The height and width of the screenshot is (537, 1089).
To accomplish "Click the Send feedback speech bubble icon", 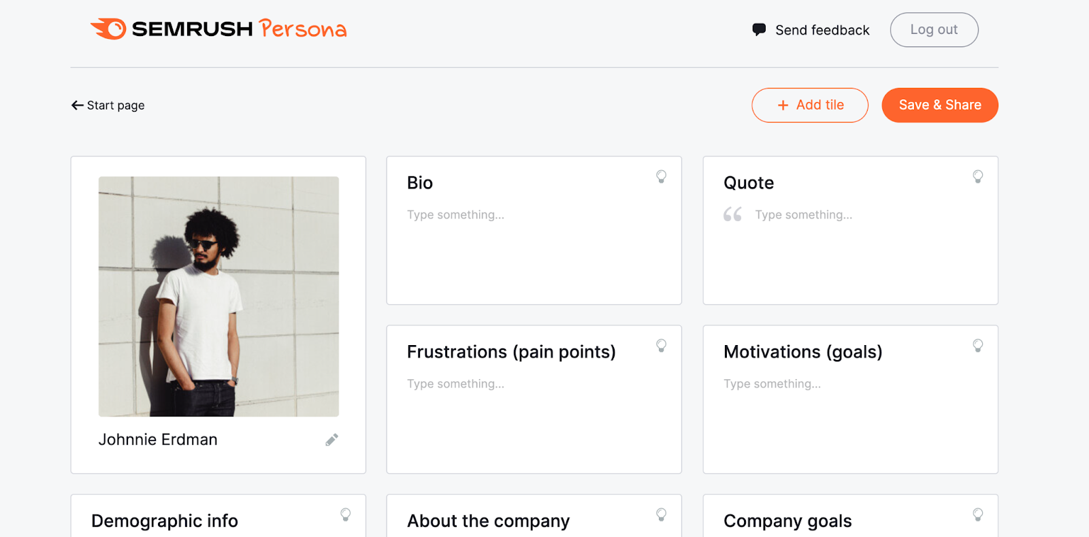I will (x=759, y=30).
